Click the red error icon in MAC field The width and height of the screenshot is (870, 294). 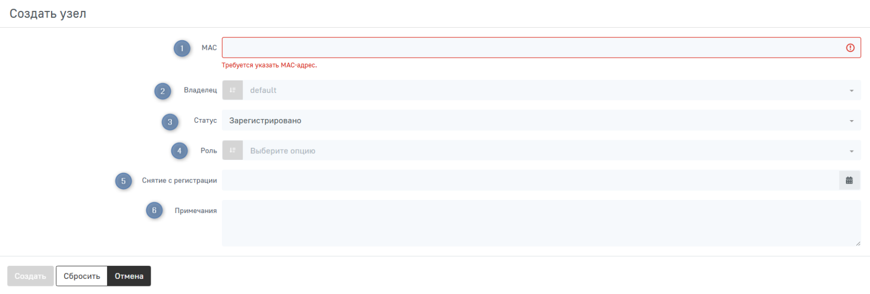coord(850,48)
